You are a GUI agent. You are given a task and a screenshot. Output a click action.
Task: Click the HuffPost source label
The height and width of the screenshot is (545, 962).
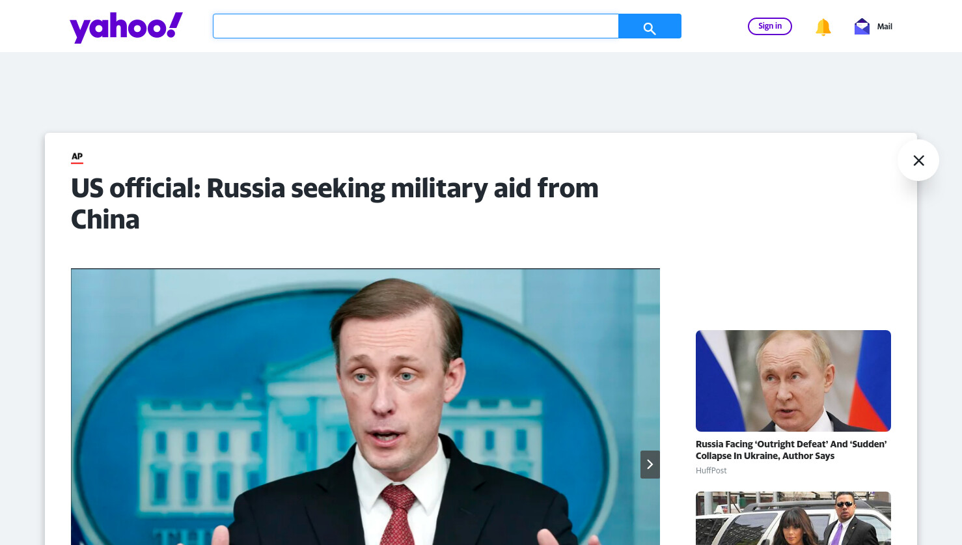coord(711,470)
